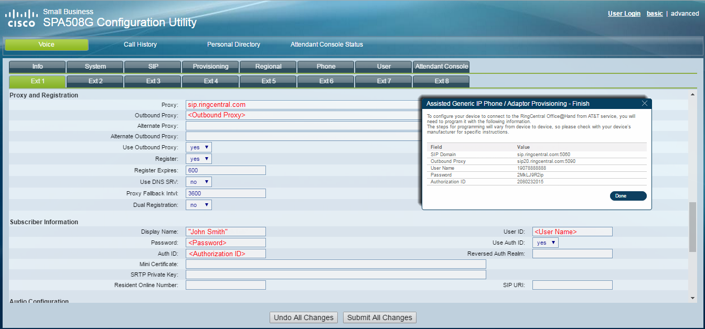Viewport: 705px width, 329px height.
Task: Select the Ext 3 tab
Action: tap(153, 81)
